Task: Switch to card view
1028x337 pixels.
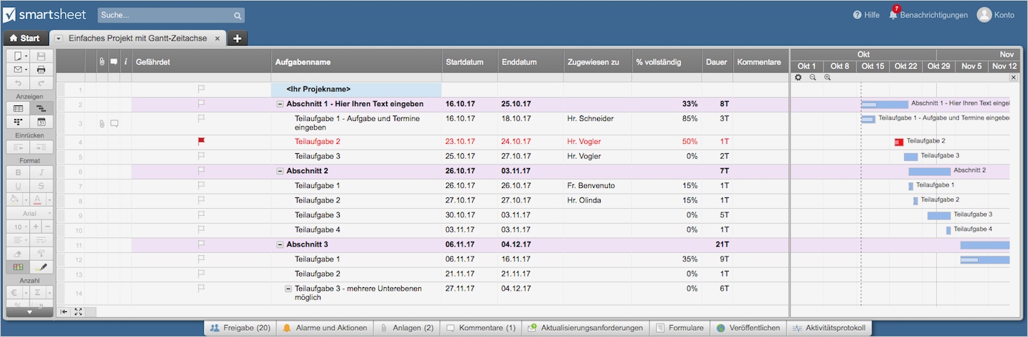Action: [18, 122]
